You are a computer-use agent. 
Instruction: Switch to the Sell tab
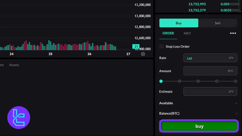(218, 23)
